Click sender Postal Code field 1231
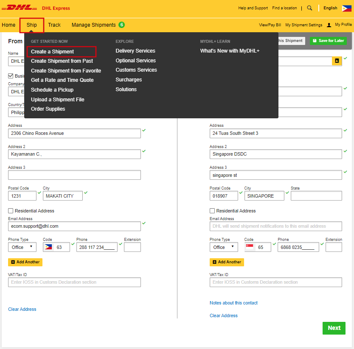 point(22,196)
